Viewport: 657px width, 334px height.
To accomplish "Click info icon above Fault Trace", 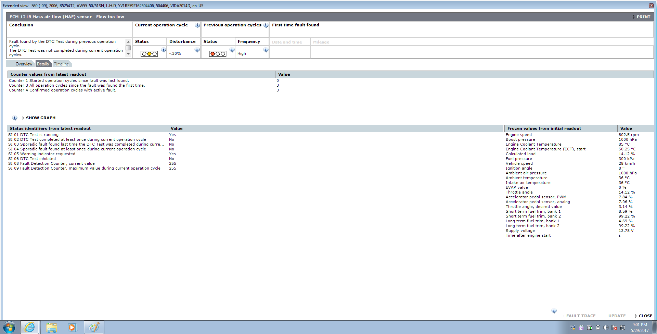I will point(554,311).
